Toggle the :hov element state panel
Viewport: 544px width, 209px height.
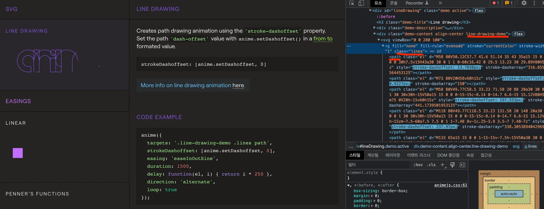418,165
